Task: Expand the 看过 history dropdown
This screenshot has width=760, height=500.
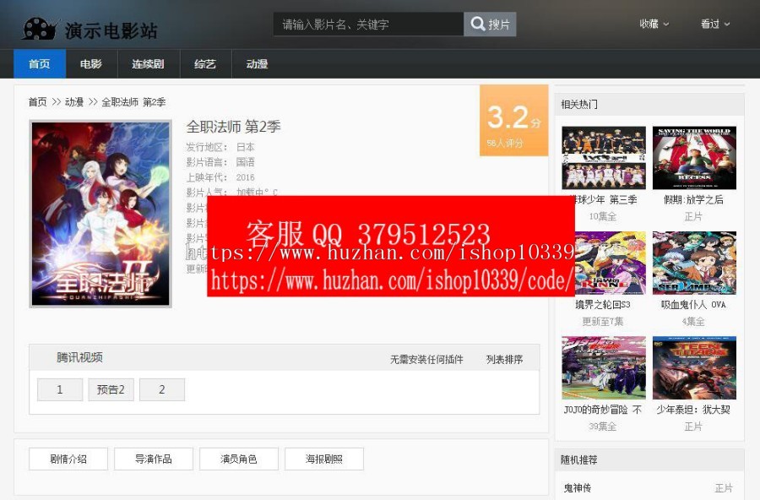Action: [715, 24]
